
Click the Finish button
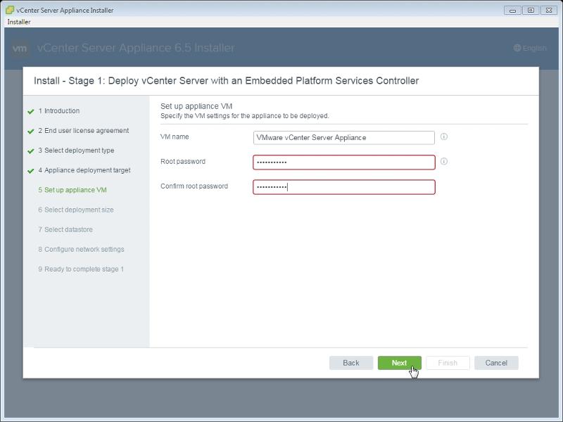(448, 363)
